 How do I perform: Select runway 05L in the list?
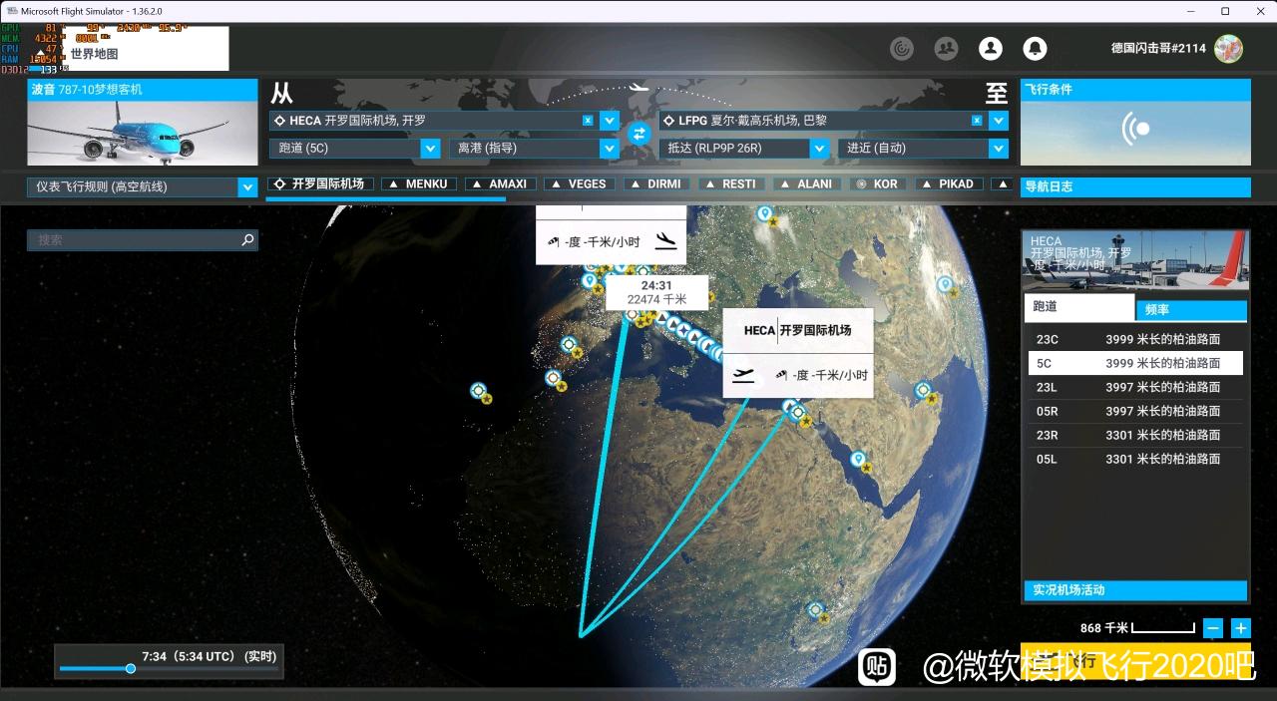pyautogui.click(x=1135, y=459)
